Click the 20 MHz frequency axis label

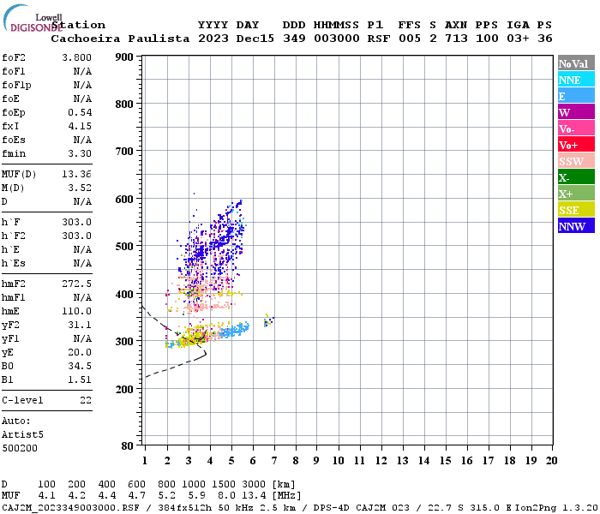coord(551,461)
